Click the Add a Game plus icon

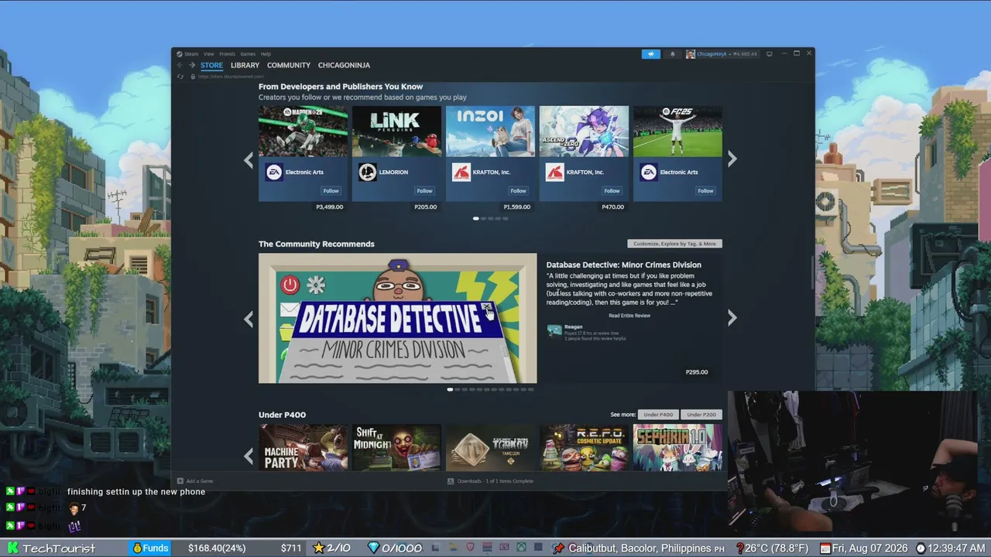[180, 481]
